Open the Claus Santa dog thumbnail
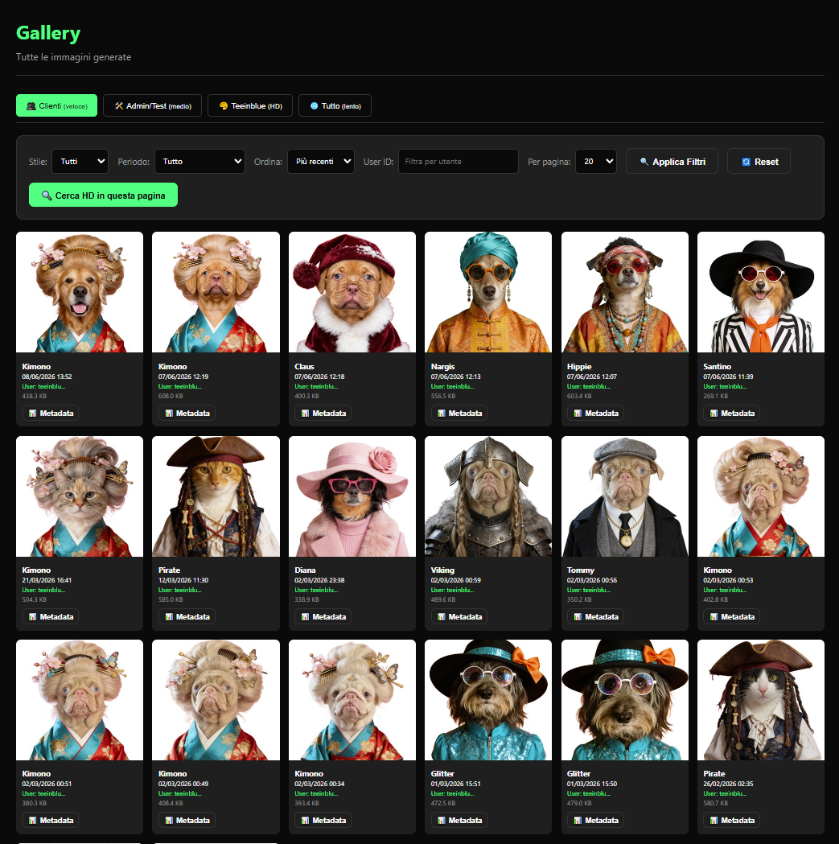The image size is (839, 844). (x=352, y=292)
